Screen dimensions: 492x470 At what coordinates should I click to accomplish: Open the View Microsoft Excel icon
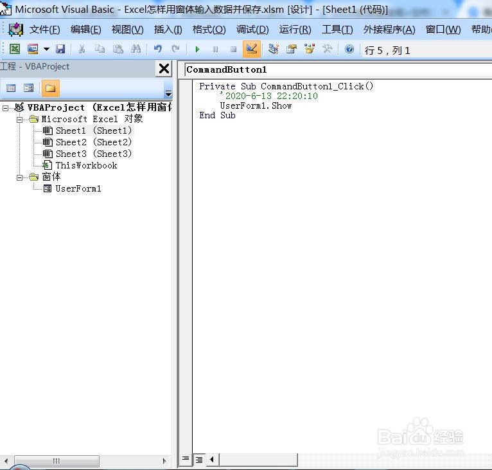[x=15, y=49]
